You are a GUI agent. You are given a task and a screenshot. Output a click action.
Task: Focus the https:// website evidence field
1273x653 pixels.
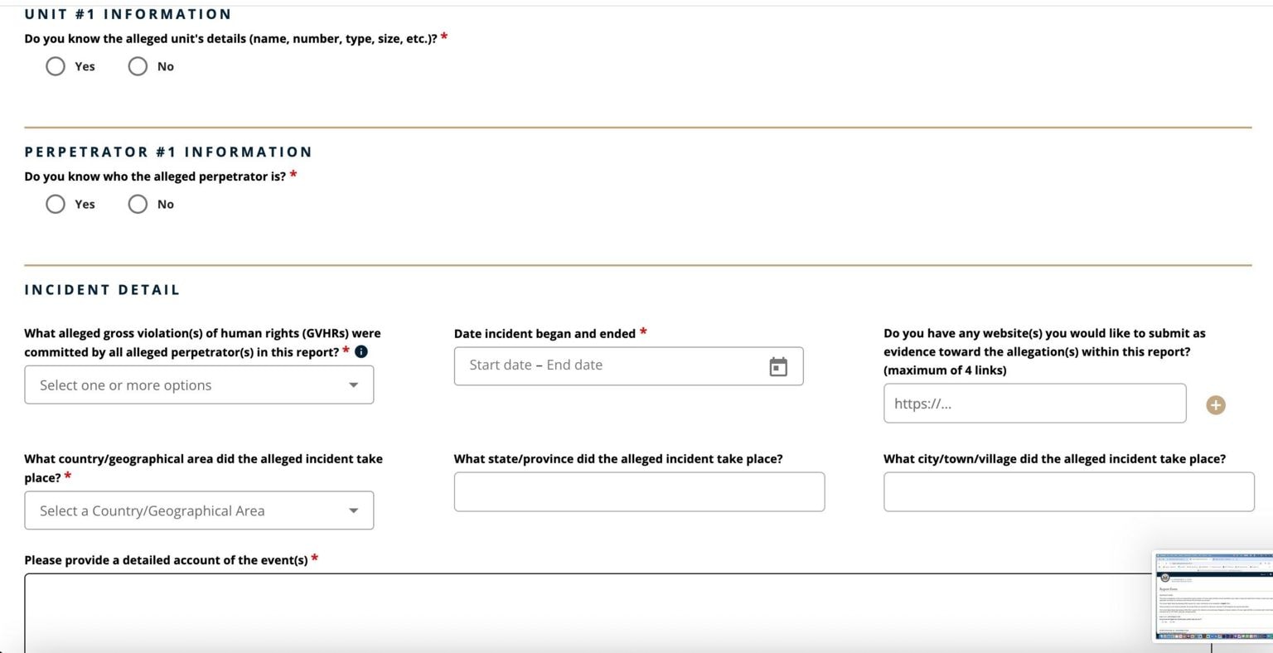coord(1033,404)
